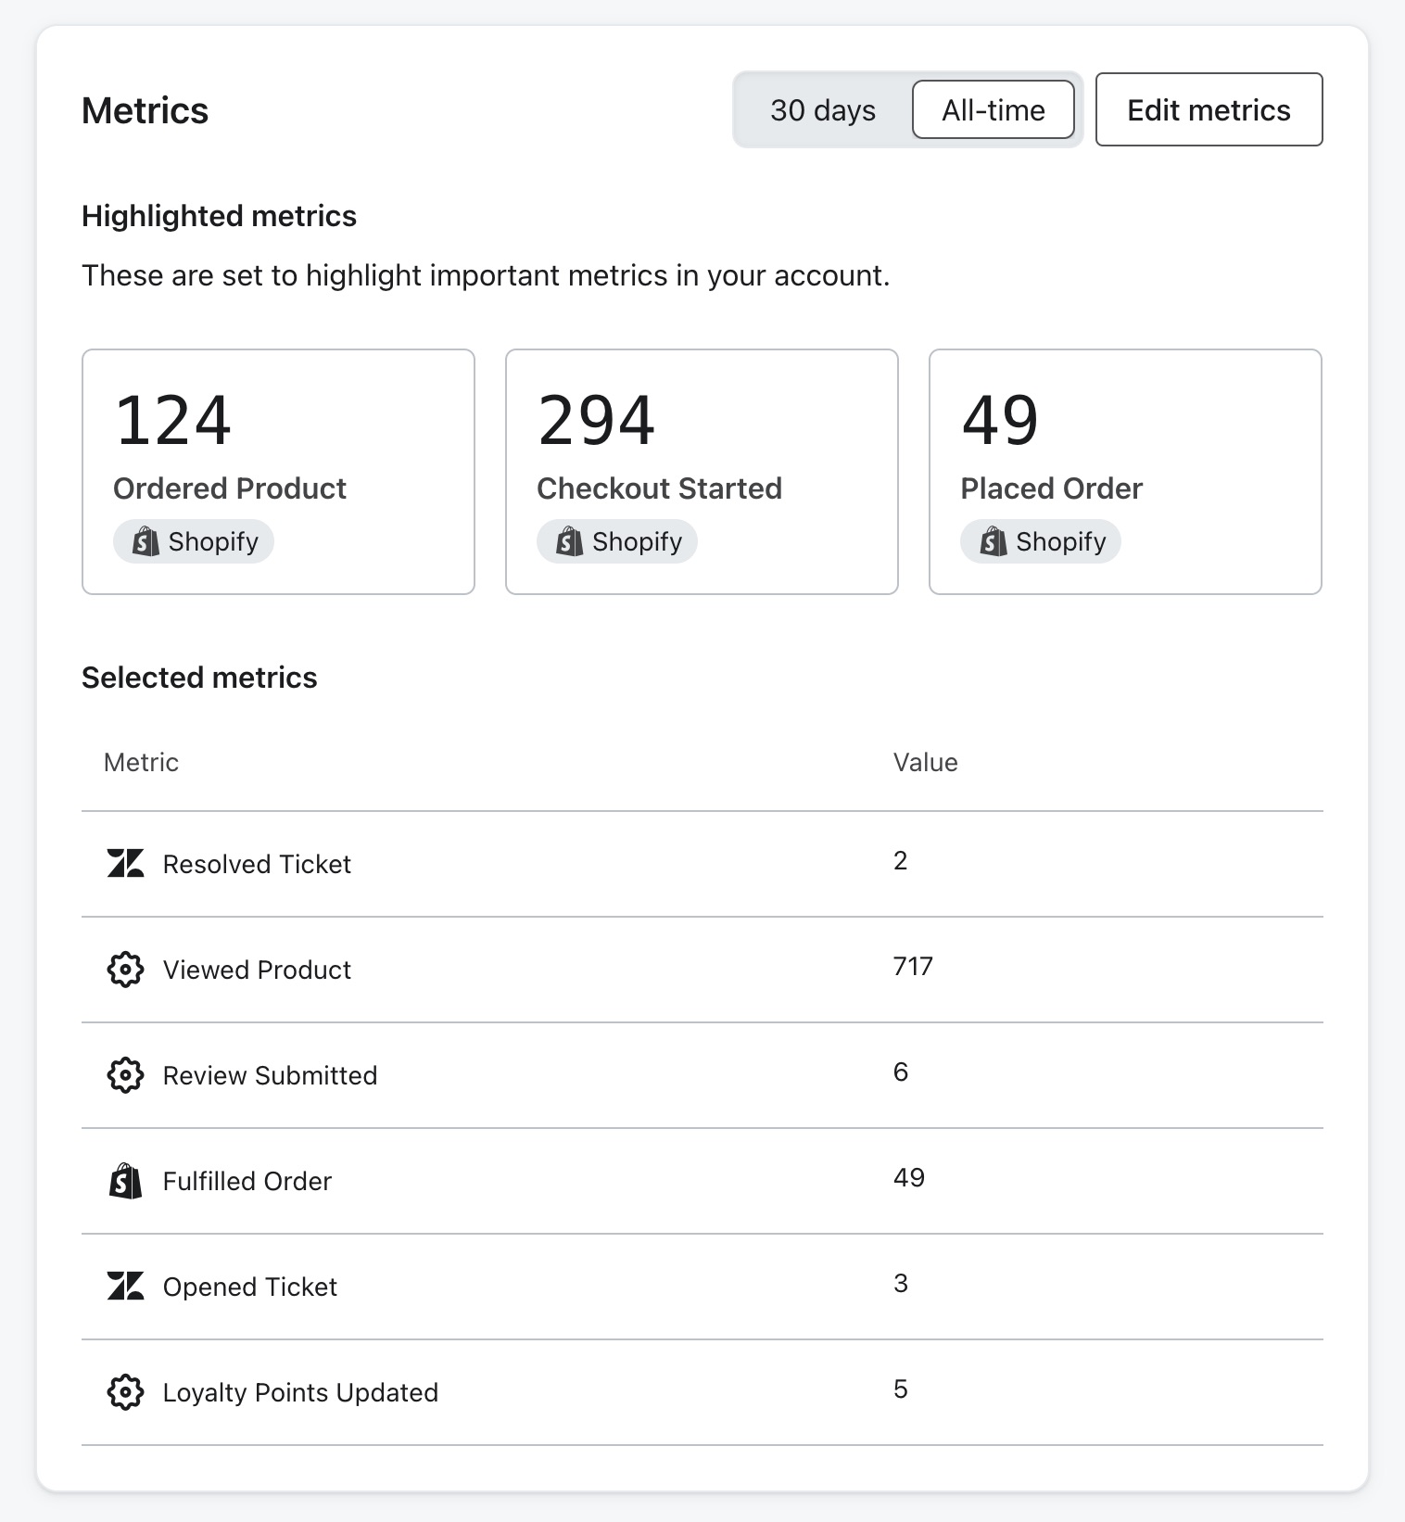Screen dimensions: 1405x1522
Task: Click Shopify bag icon beside Fulfilled Order
Action: click(x=125, y=1181)
